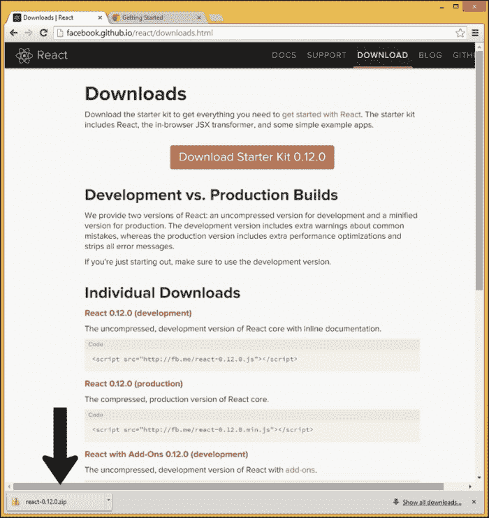Click the react-0.12.0.min.js script code snippet
This screenshot has height=518, width=489.
pyautogui.click(x=203, y=430)
